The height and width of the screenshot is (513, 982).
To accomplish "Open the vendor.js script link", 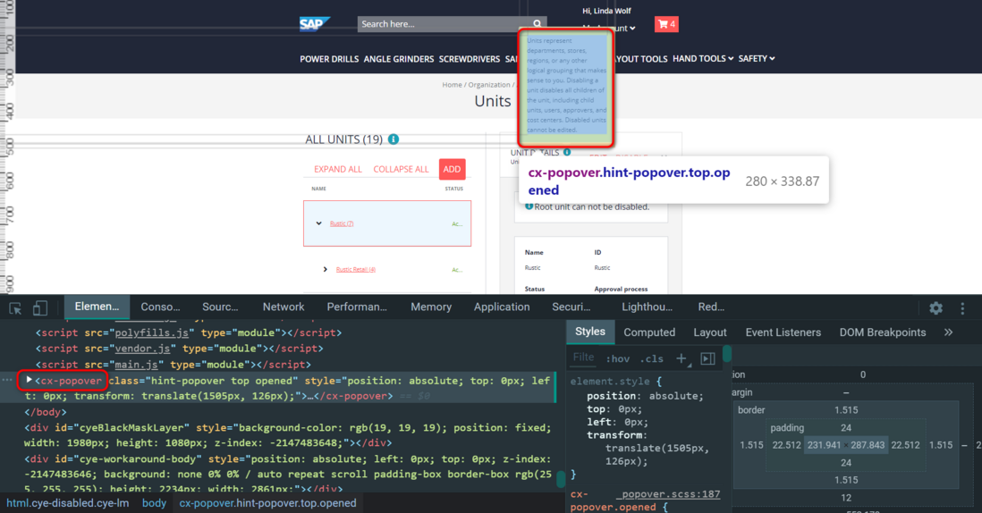I will [x=142, y=349].
